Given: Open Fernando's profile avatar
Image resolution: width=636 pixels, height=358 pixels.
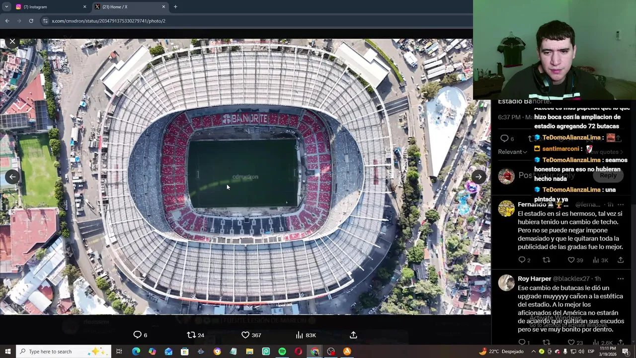Looking at the screenshot, I should click(506, 208).
